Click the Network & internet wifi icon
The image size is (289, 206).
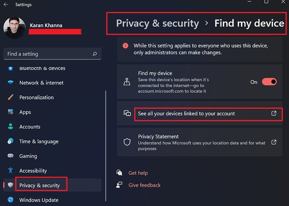click(x=11, y=83)
